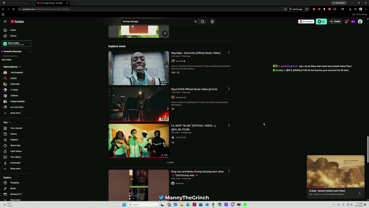Image resolution: width=369 pixels, height=208 pixels.
Task: Open options for King Von and Mubu Krump video
Action: pos(229,171)
